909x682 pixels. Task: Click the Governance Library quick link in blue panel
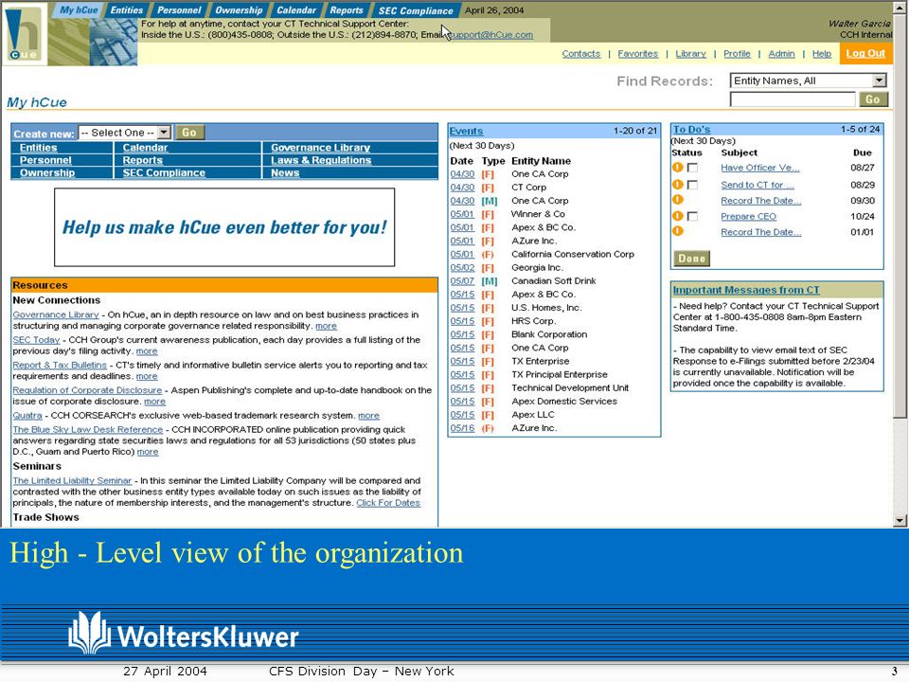321,148
